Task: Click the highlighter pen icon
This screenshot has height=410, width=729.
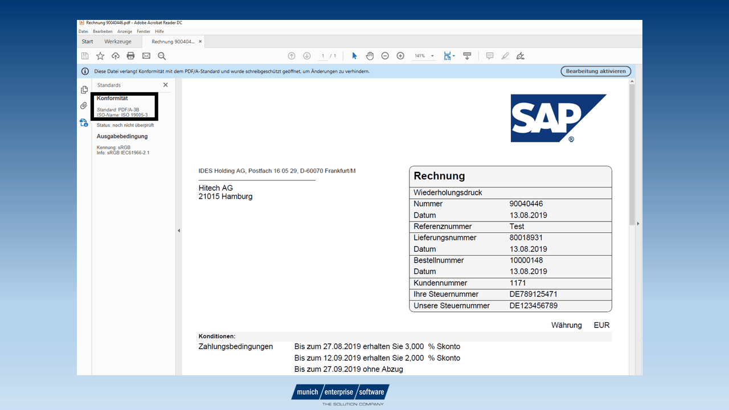Action: 505,56
